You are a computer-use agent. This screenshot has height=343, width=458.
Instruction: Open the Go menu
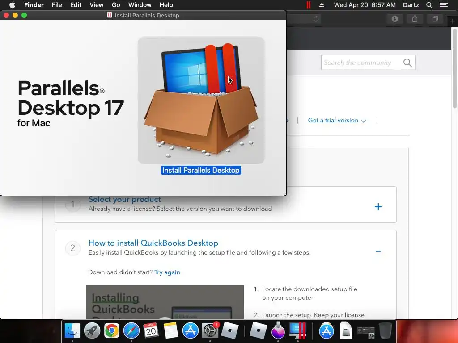[x=116, y=5]
